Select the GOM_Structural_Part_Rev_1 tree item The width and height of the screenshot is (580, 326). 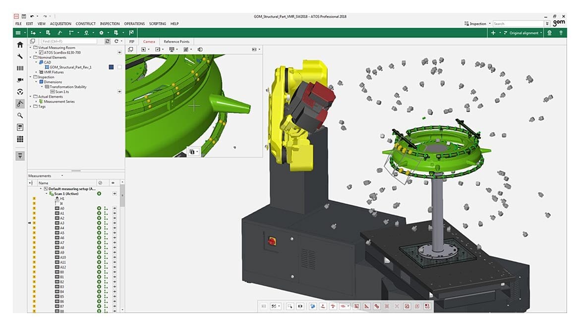click(x=70, y=67)
